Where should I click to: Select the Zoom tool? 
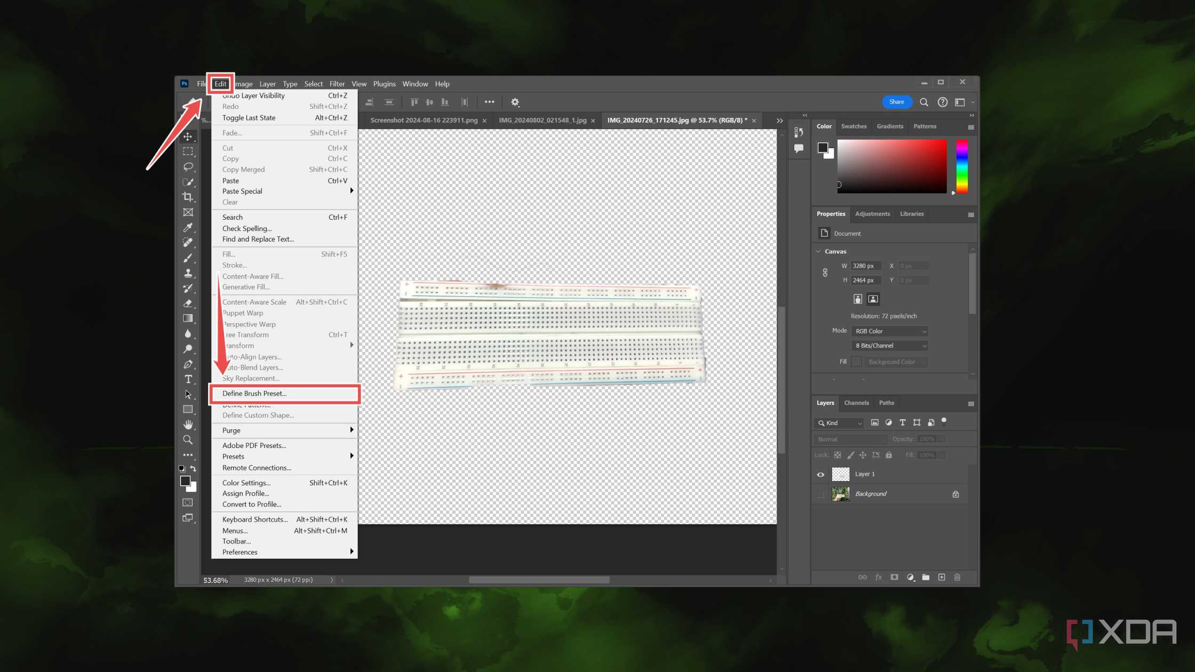pos(188,440)
